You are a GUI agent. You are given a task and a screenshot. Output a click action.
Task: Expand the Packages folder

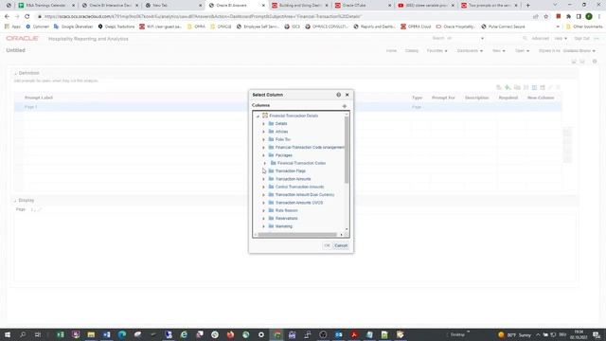tap(264, 155)
